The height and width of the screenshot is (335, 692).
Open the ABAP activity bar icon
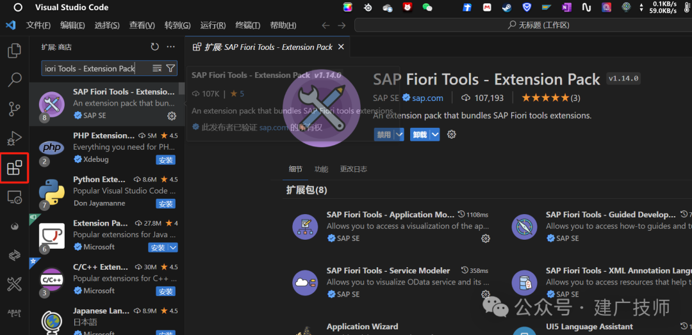(x=15, y=313)
